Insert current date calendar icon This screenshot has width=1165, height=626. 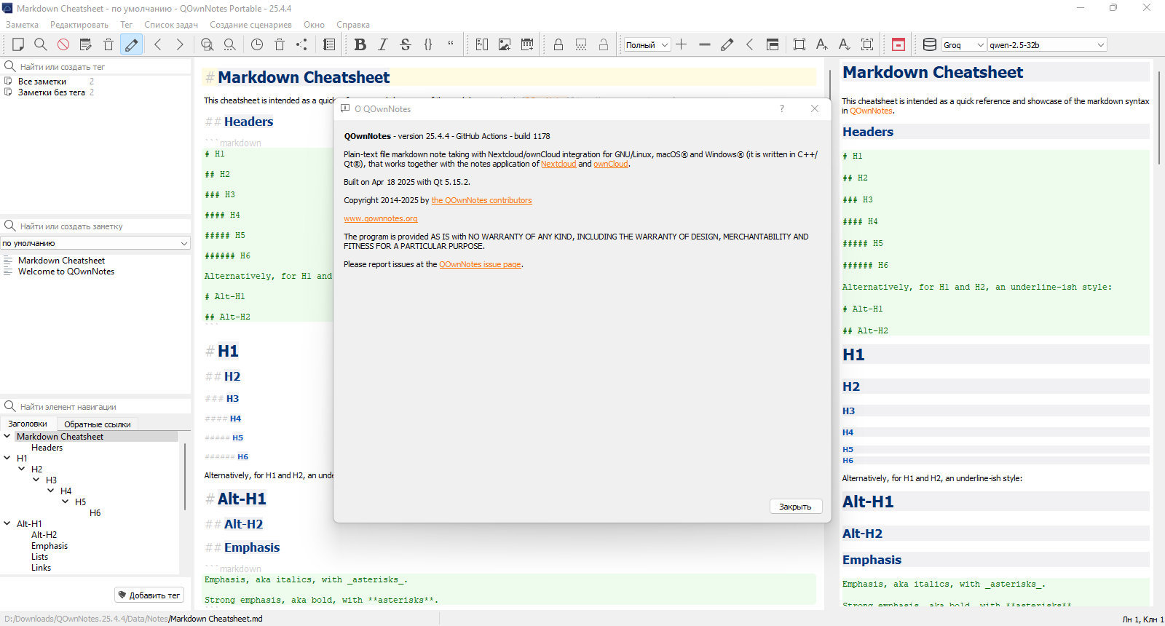[527, 44]
